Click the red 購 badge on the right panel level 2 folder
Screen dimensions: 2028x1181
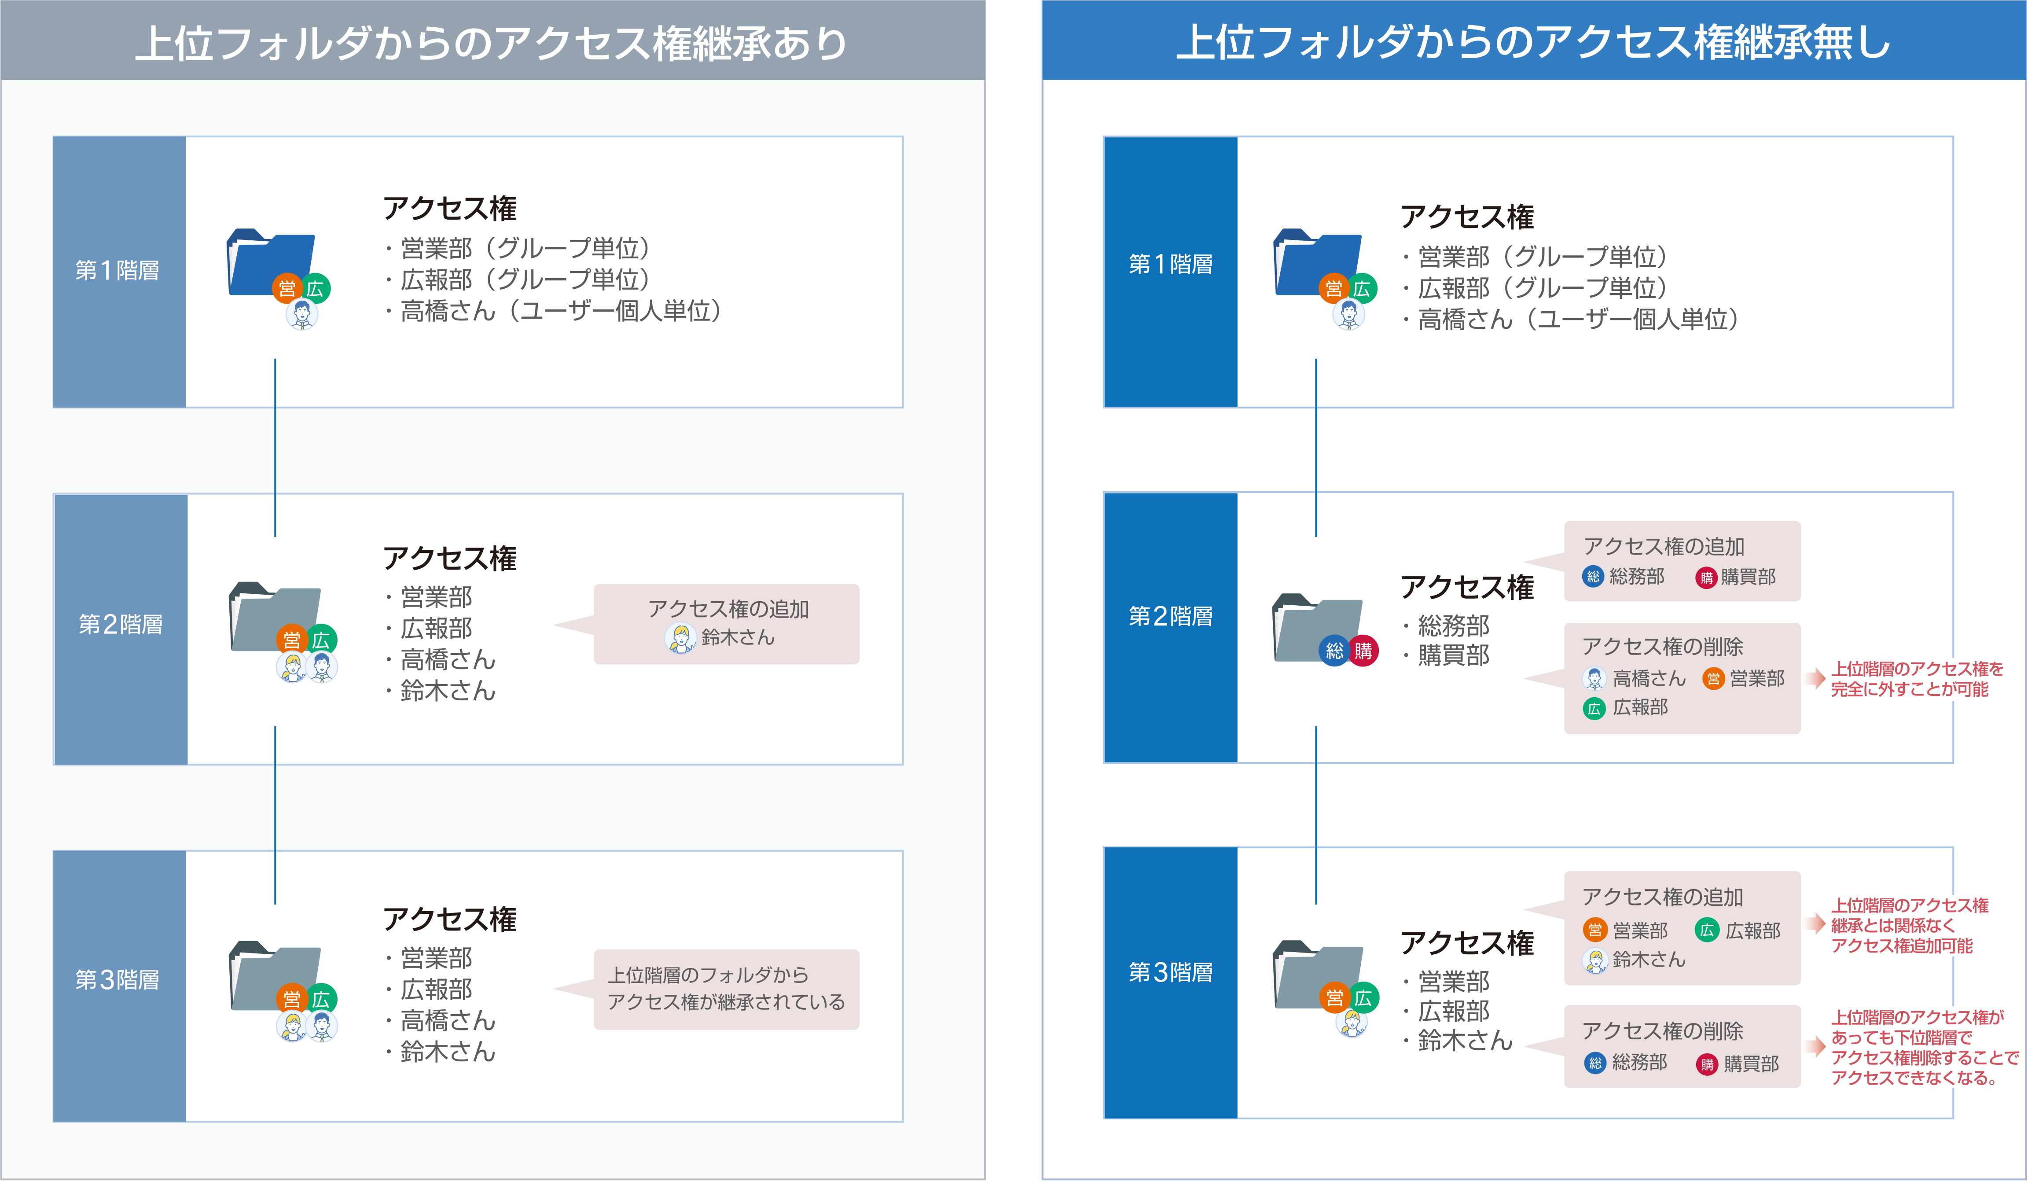pyautogui.click(x=1363, y=651)
